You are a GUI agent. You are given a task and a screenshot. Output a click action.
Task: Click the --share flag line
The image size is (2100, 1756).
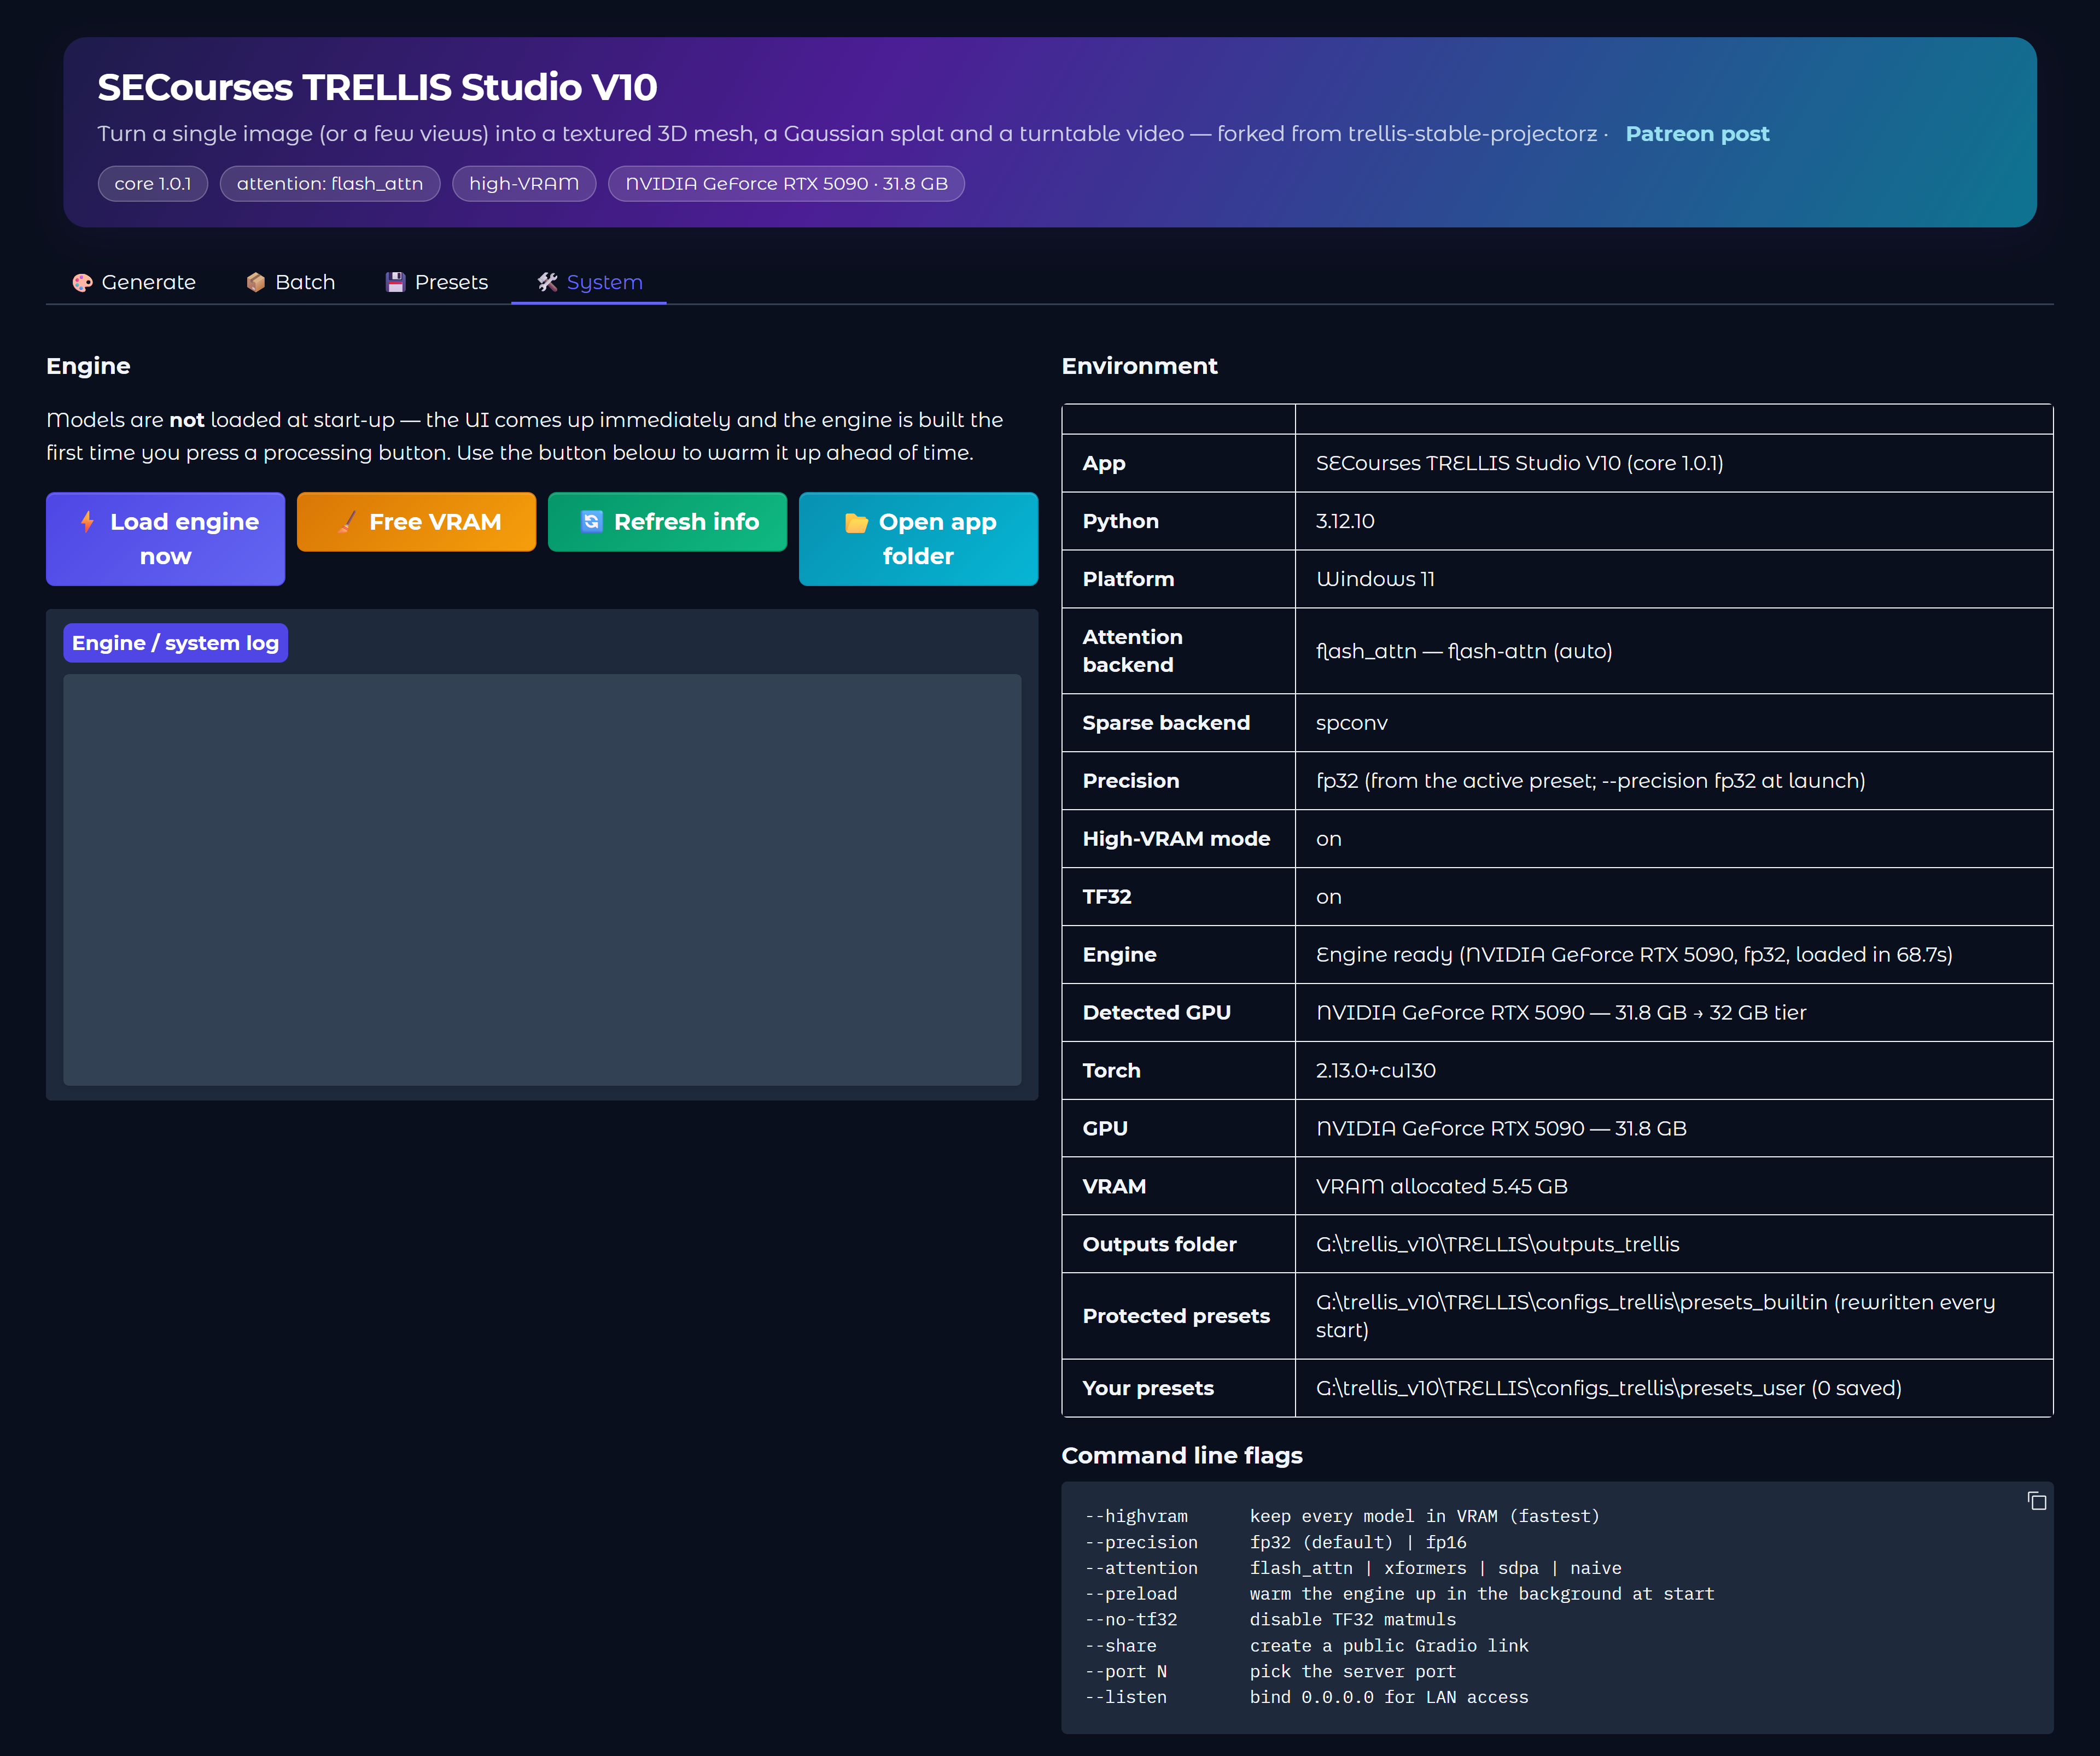click(1306, 1646)
